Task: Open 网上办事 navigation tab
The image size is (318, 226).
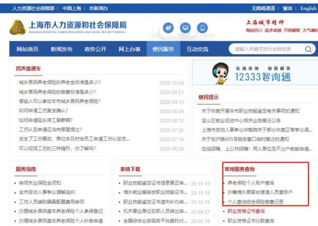Action: tap(129, 49)
